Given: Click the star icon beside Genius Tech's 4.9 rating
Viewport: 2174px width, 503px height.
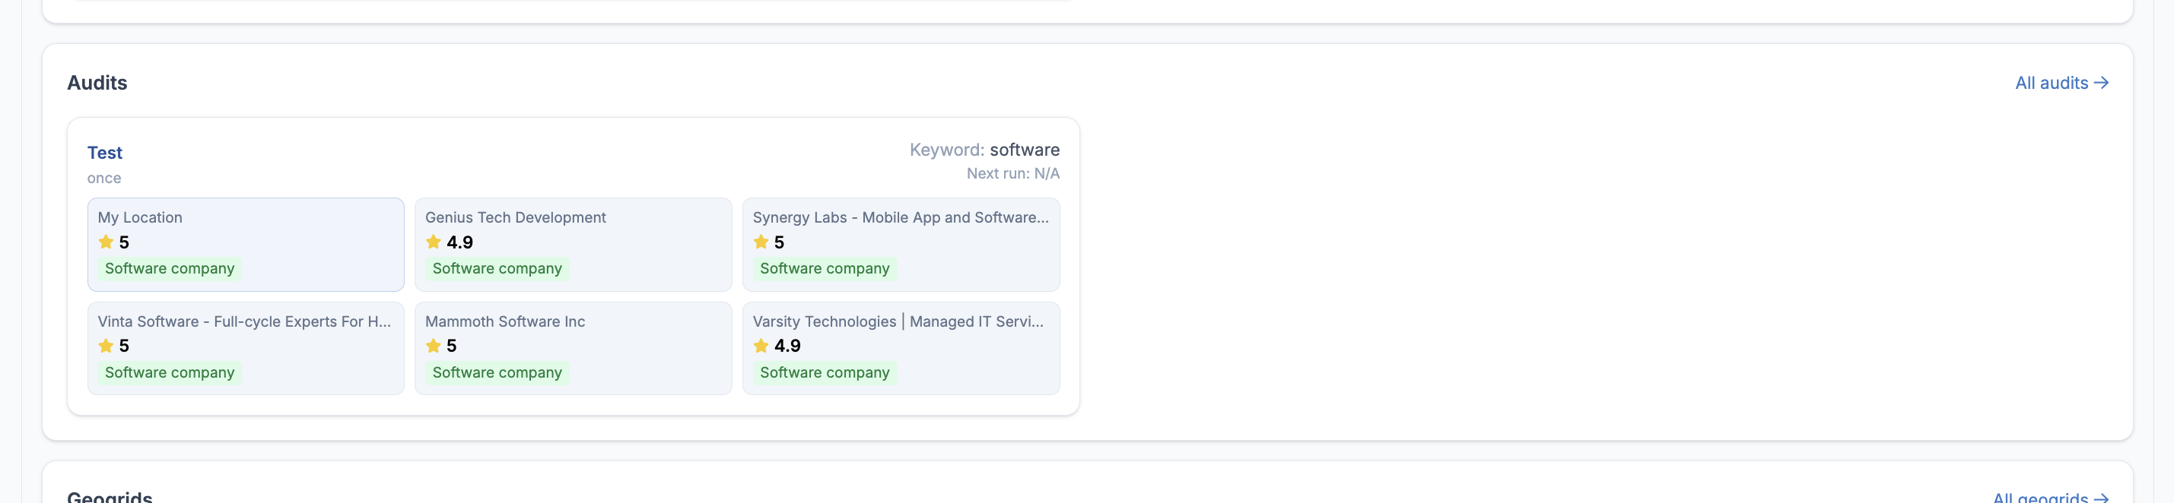Looking at the screenshot, I should click(x=433, y=242).
